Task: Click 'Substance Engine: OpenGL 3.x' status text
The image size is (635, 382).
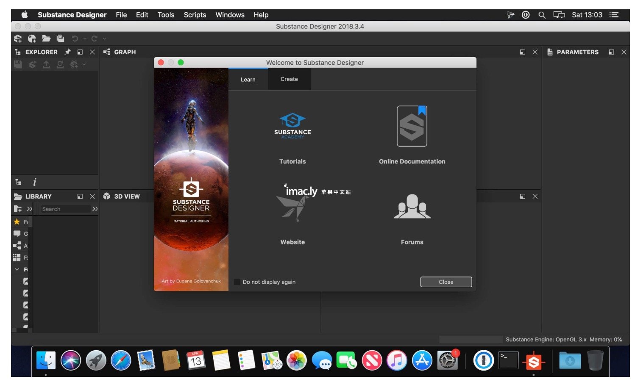Action: 546,340
